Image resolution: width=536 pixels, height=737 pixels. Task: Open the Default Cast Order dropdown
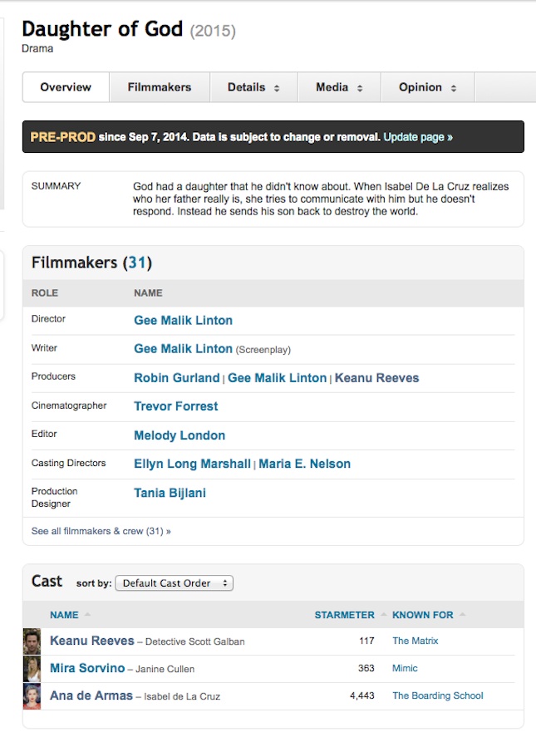click(174, 583)
